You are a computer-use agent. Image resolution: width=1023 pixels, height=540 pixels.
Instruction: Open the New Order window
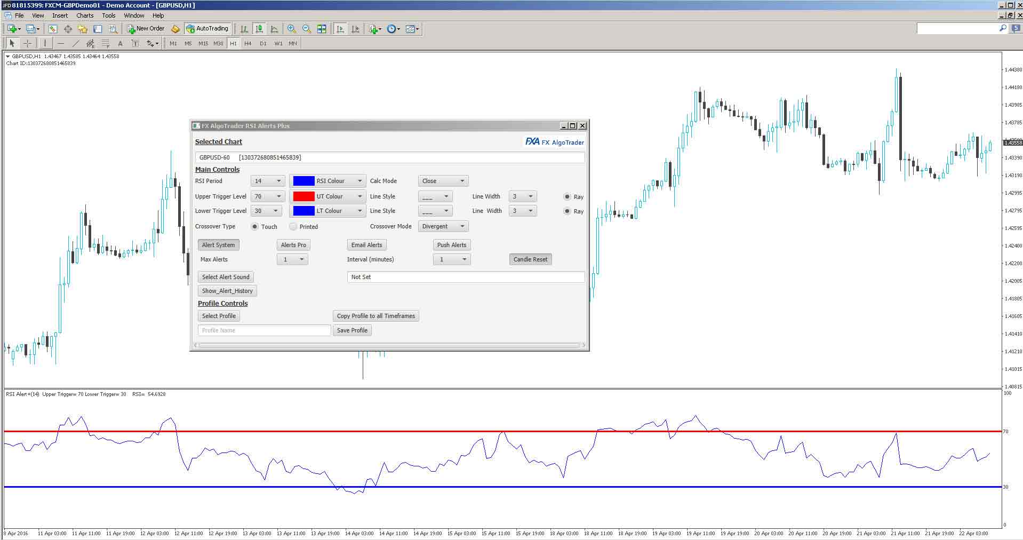(146, 28)
